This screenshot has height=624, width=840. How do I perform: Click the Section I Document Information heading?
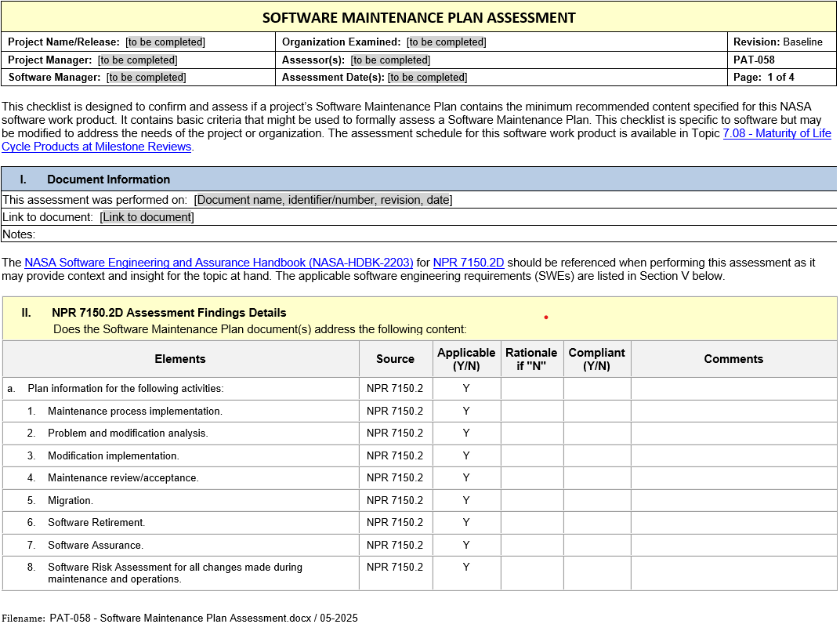point(108,180)
